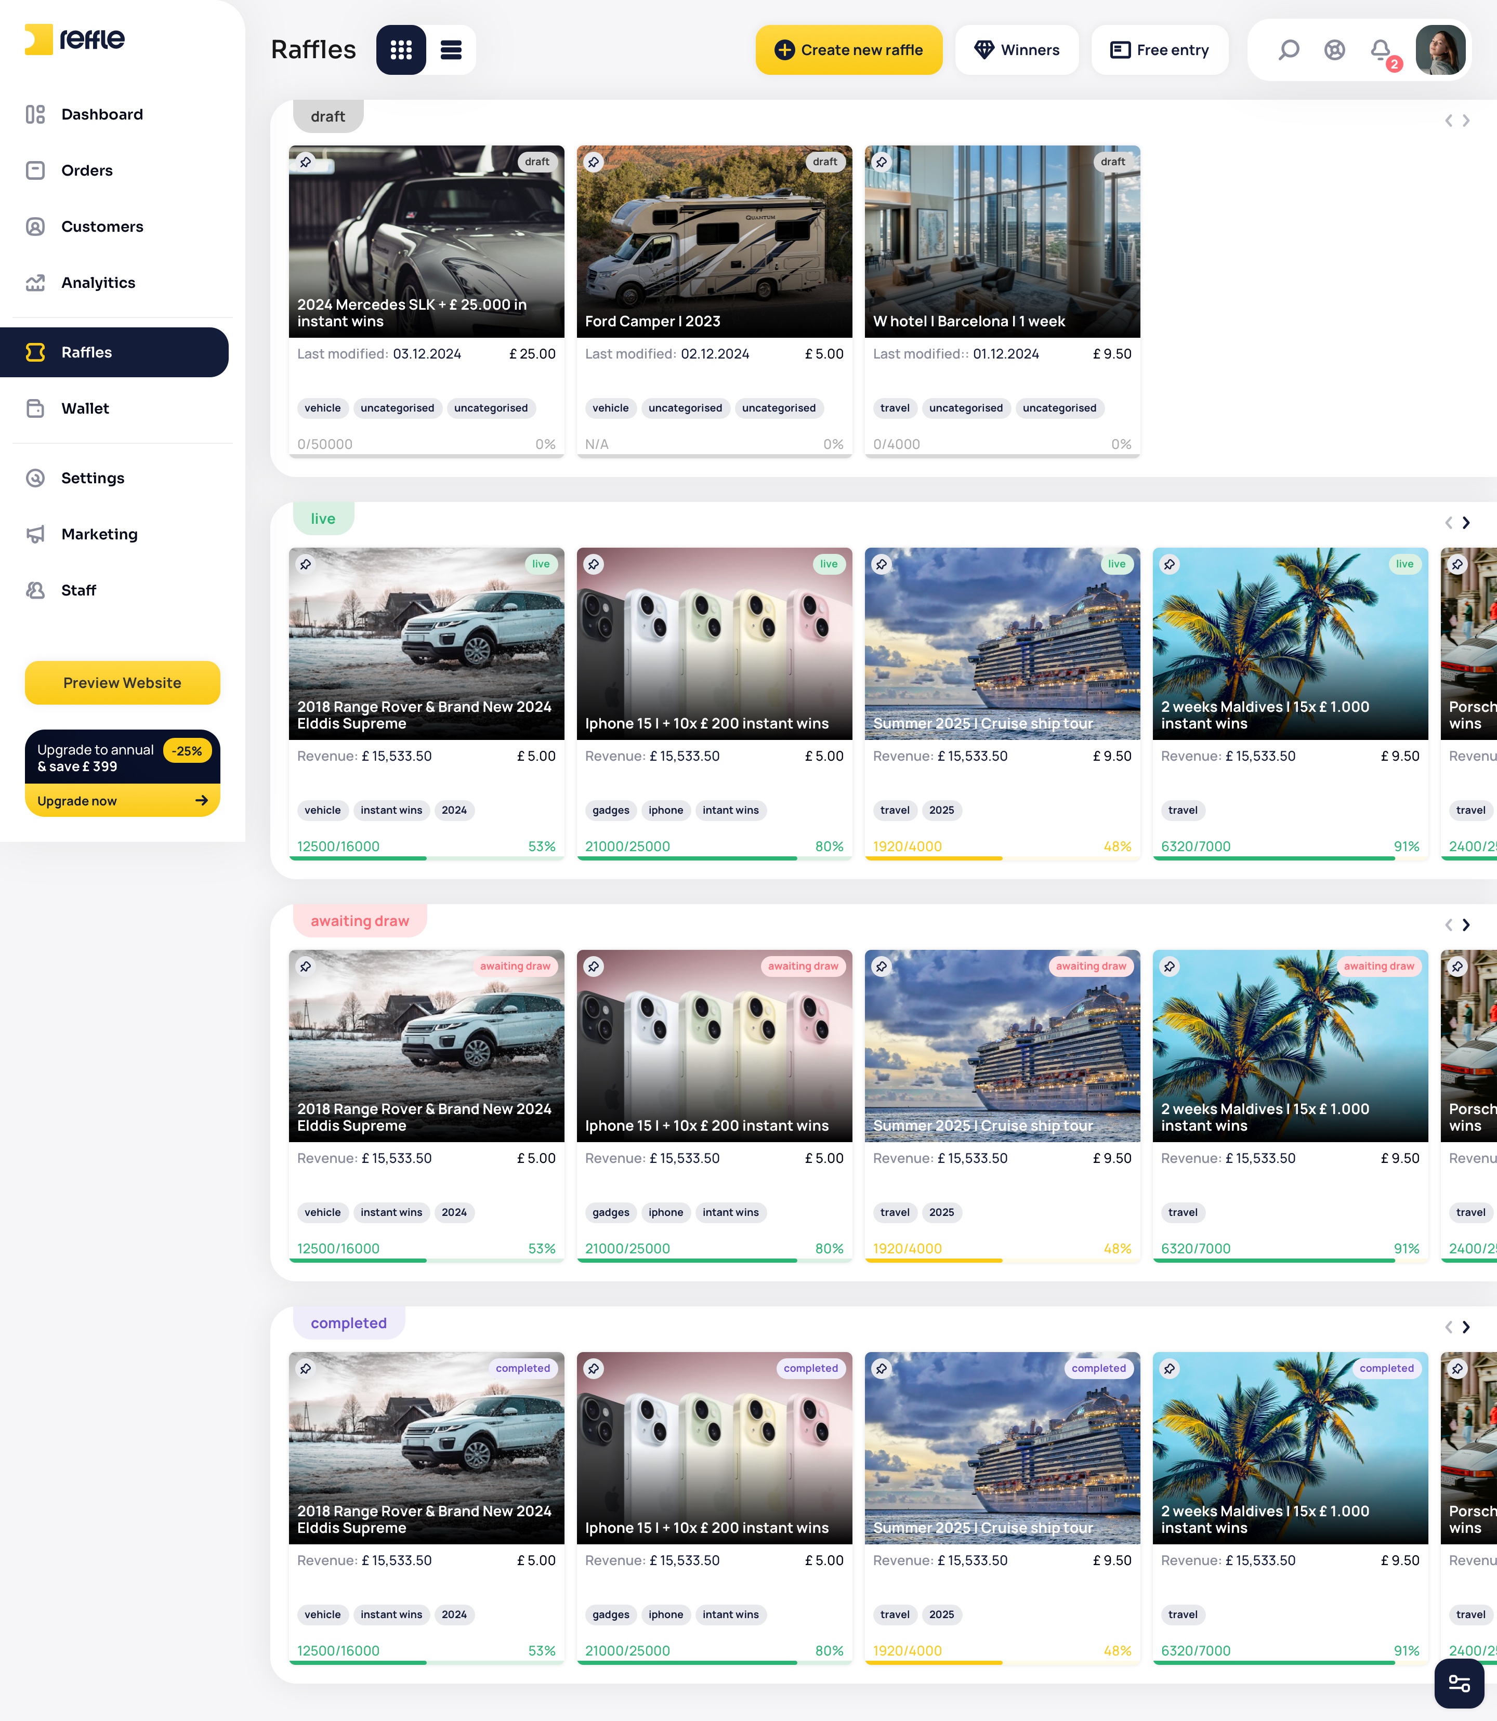Open W hotel Barcelona draft thumbnail
1497x1721 pixels.
(1003, 242)
